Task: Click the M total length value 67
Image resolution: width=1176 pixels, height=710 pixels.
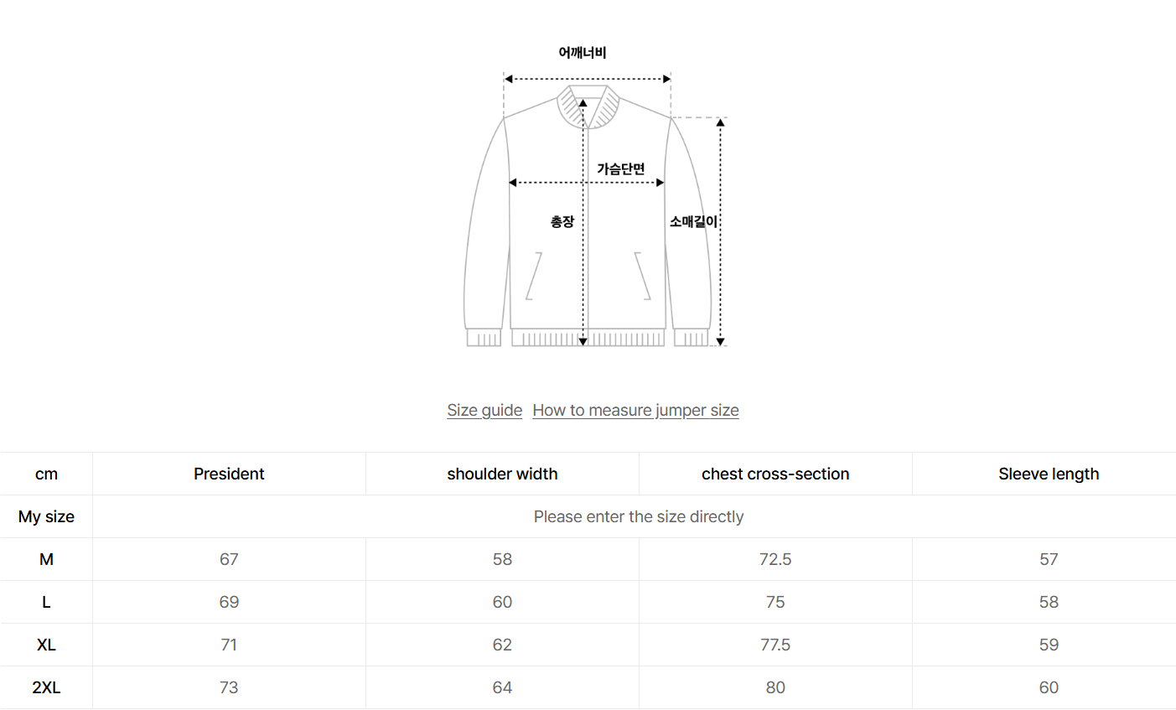Action: [x=229, y=559]
